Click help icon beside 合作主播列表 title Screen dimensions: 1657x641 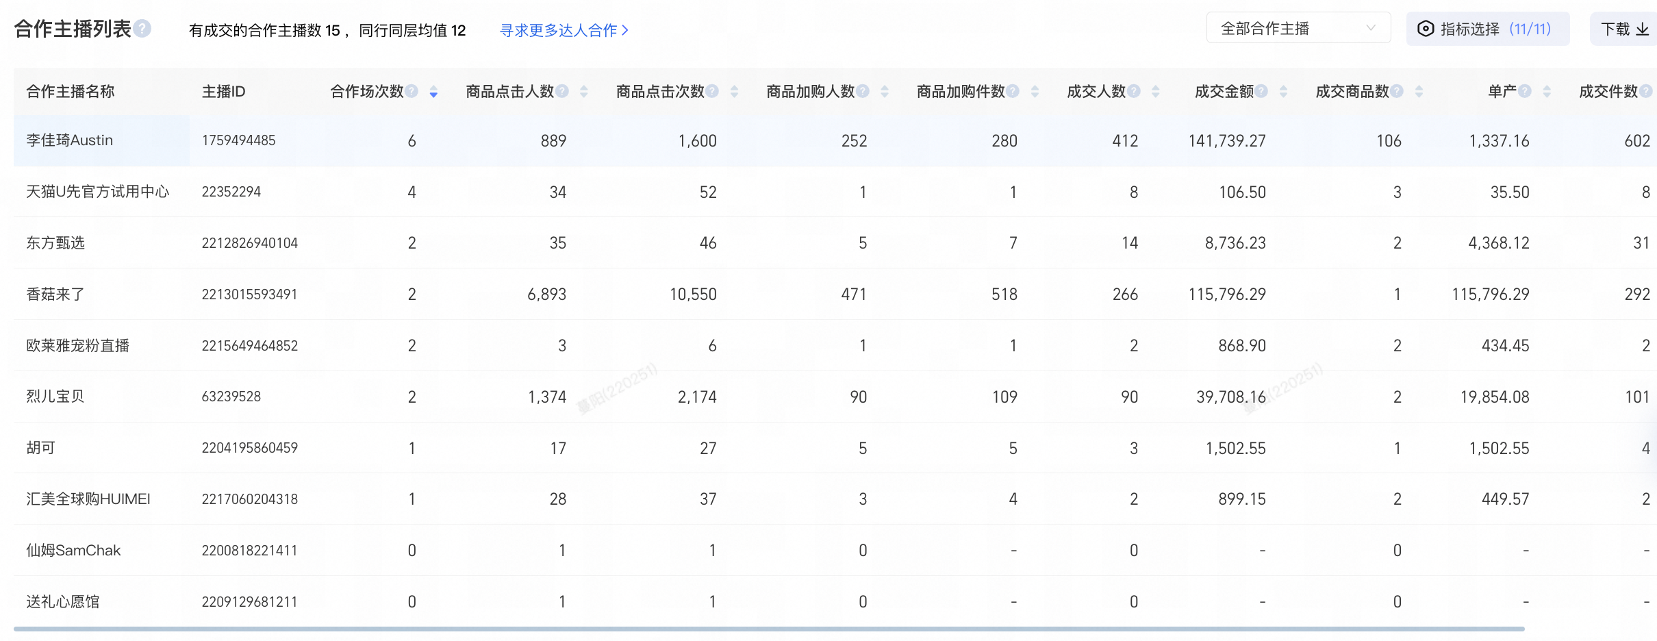(142, 29)
